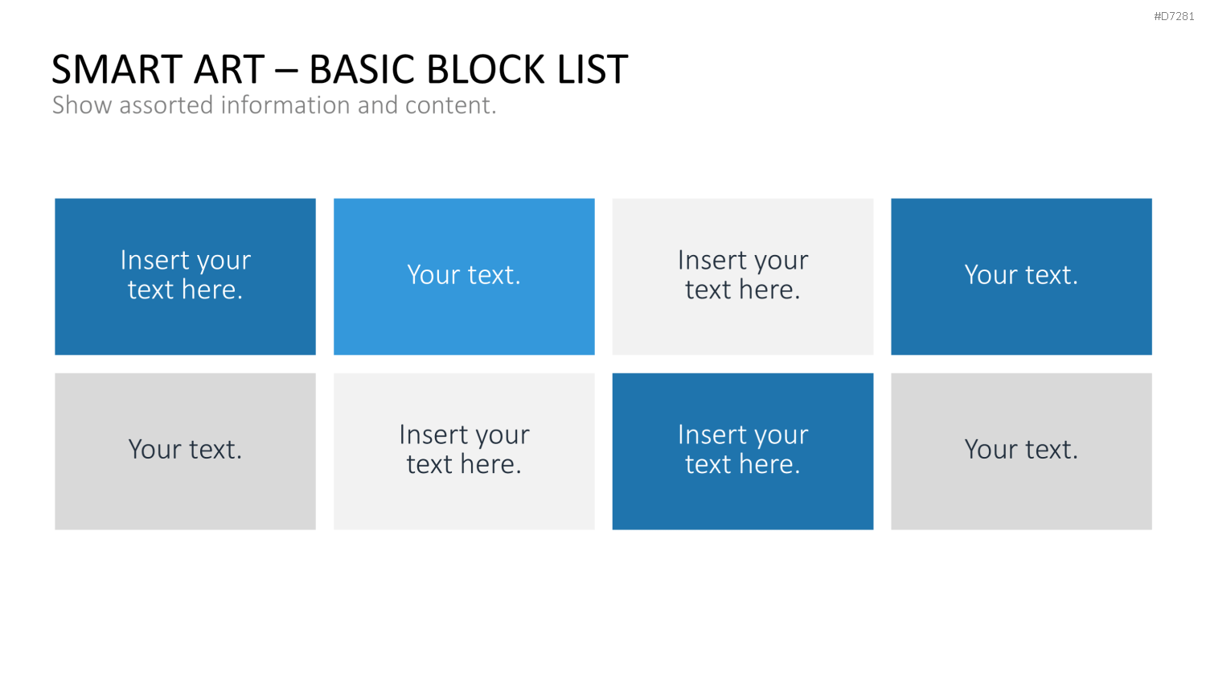Select the light gray block in the top row
1206x679 pixels.
coord(743,276)
